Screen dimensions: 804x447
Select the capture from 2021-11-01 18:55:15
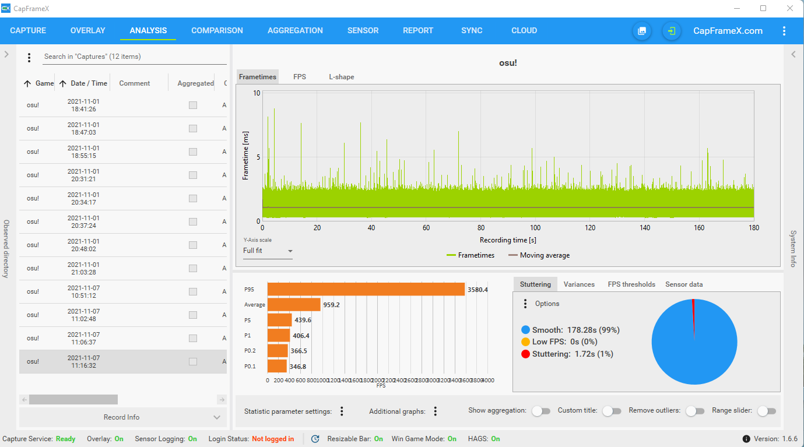coord(123,152)
